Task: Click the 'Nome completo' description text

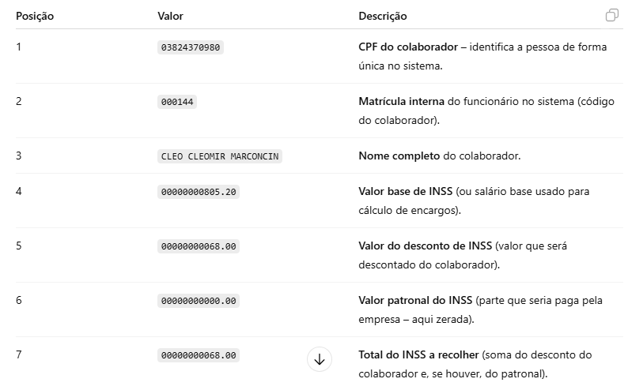Action: 399,156
